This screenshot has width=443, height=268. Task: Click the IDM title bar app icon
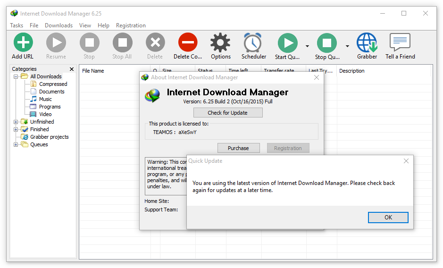click(14, 13)
